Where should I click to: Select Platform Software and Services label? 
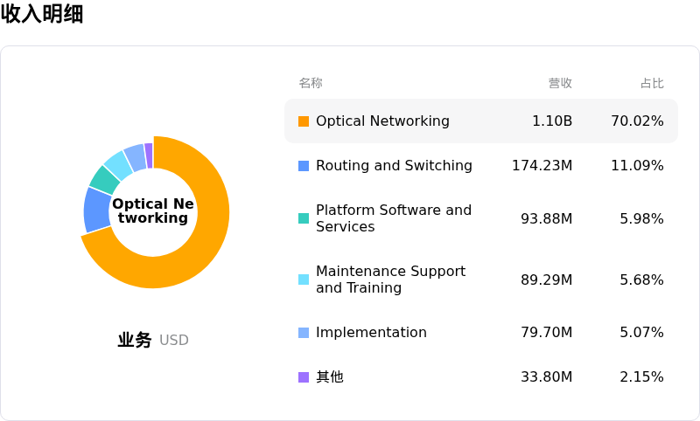coord(393,218)
